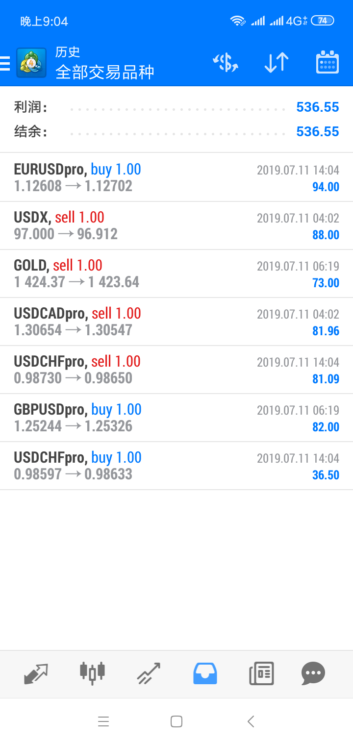
Task: Tap the sort arrows icon
Action: [276, 63]
